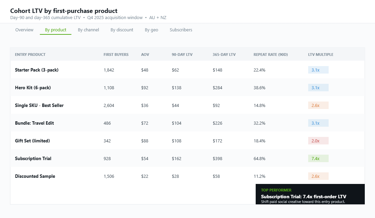The image size is (375, 218).
Task: Click the 928 first buyers value
Action: pos(107,158)
